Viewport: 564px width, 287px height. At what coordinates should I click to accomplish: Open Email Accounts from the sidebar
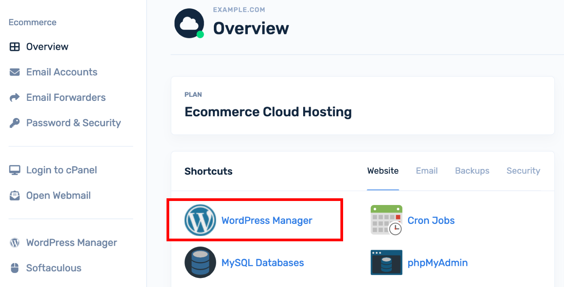[x=62, y=72]
